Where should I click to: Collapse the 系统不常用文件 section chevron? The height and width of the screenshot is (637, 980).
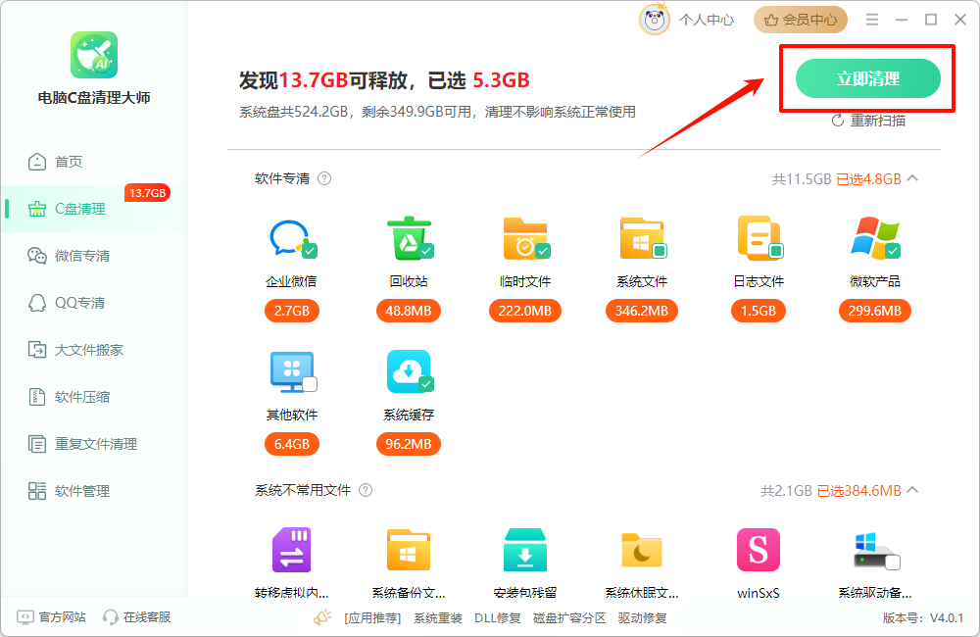coord(911,490)
